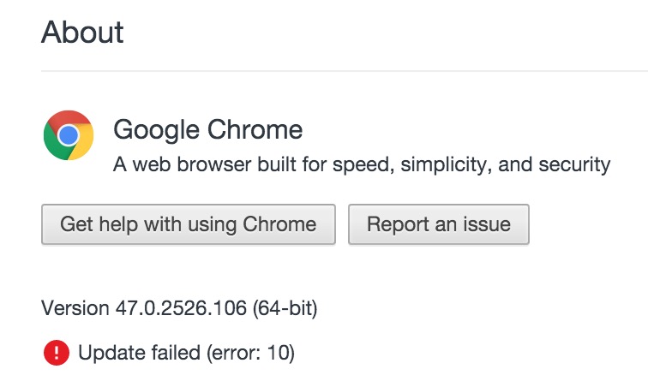Open 'Get help with using Chrome'

coord(189,224)
